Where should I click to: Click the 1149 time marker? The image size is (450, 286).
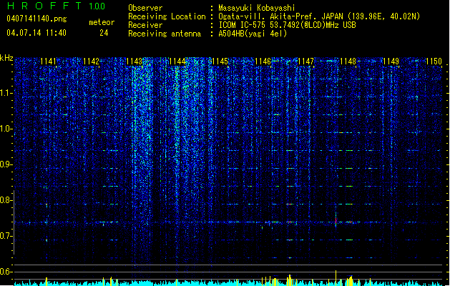391,61
